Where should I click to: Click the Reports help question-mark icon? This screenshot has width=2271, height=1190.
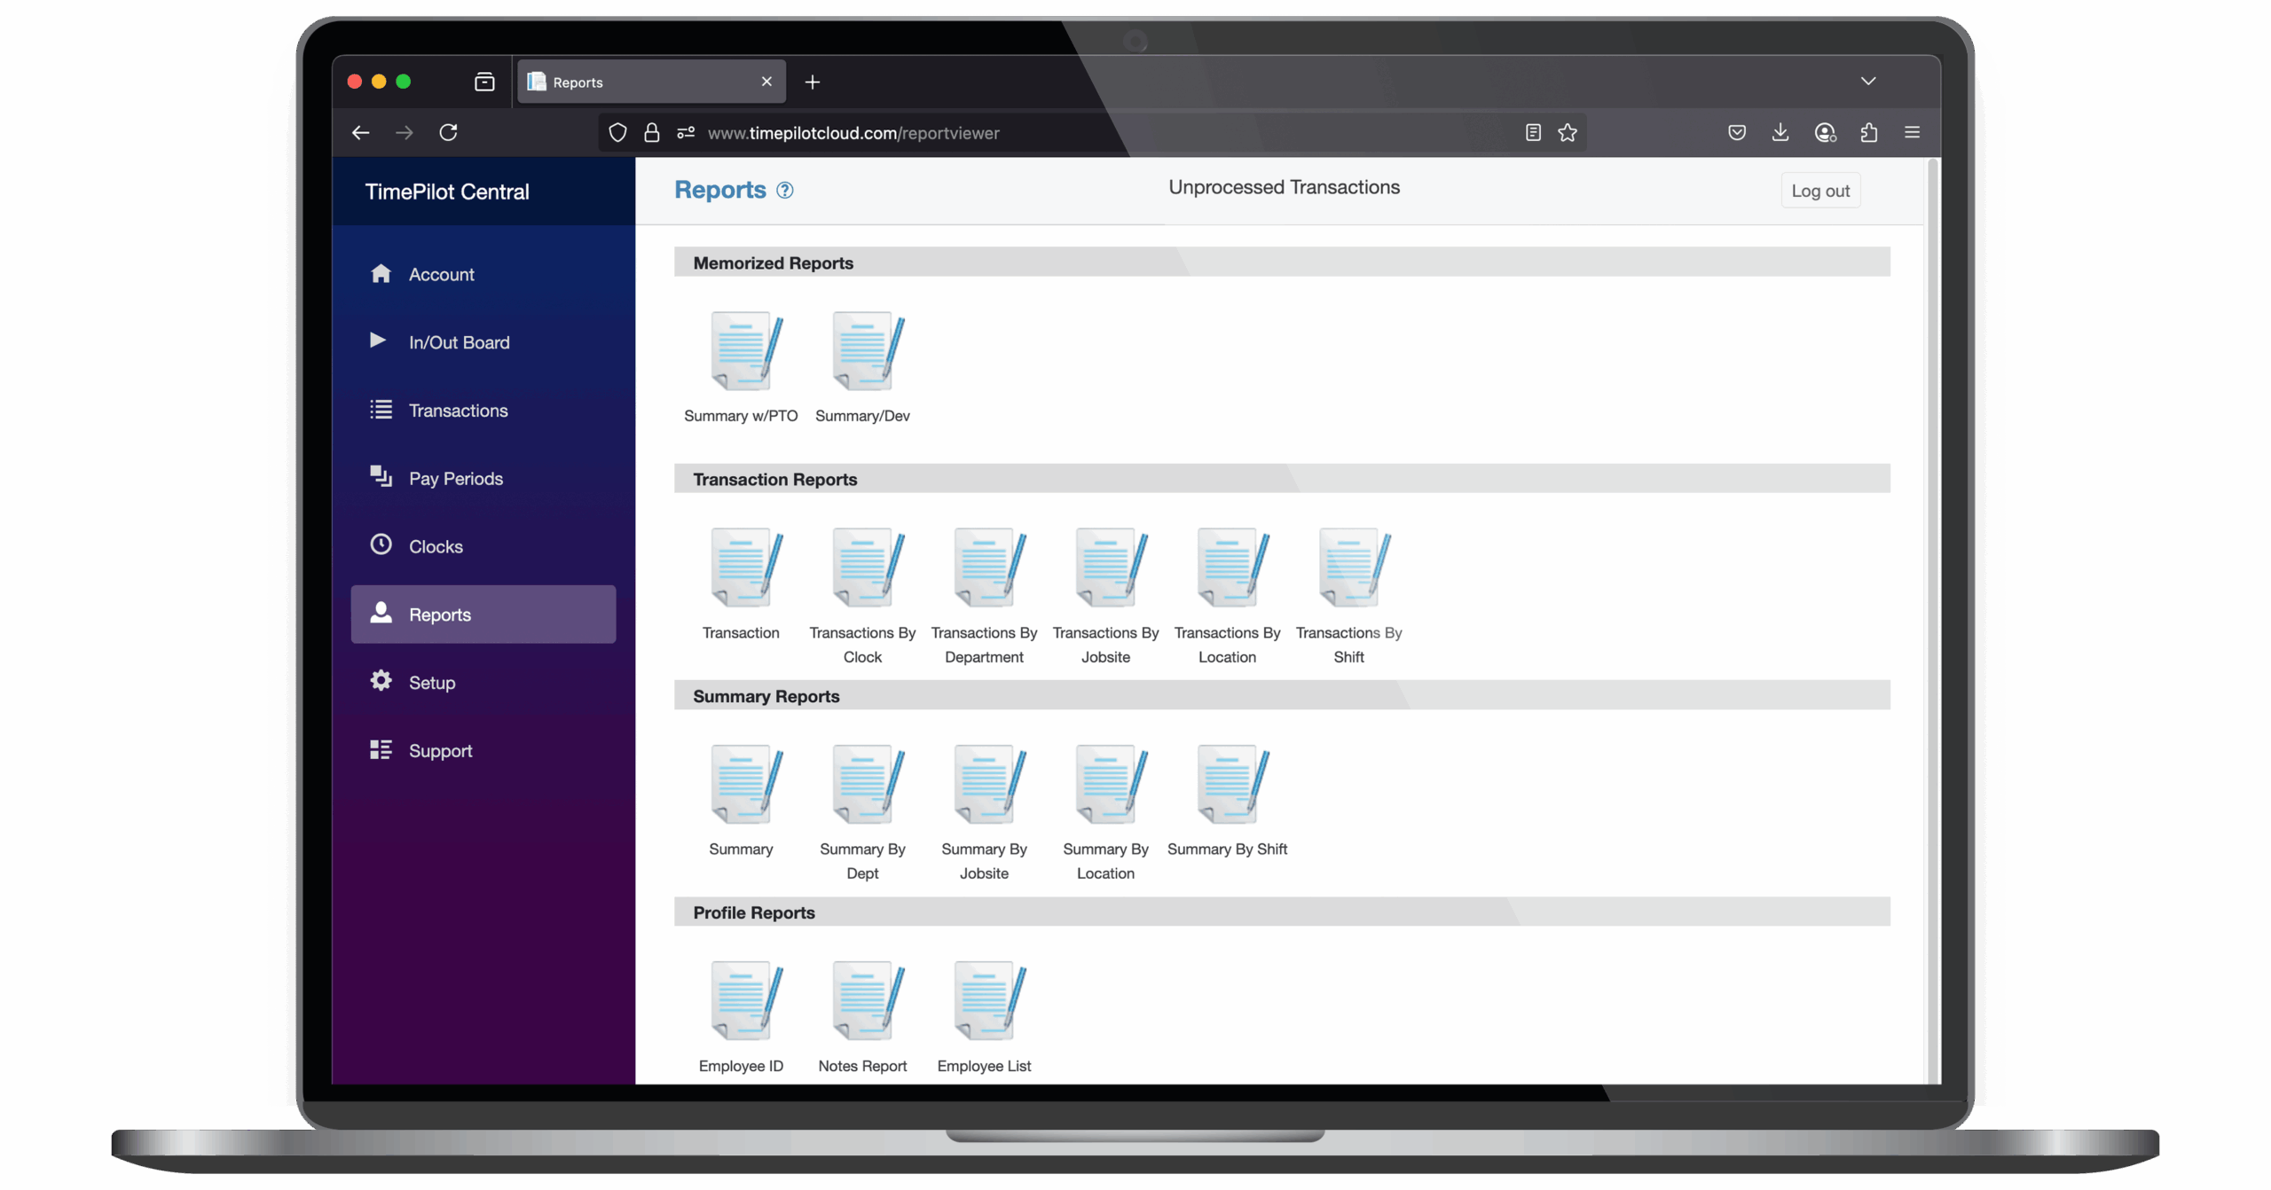pos(785,191)
